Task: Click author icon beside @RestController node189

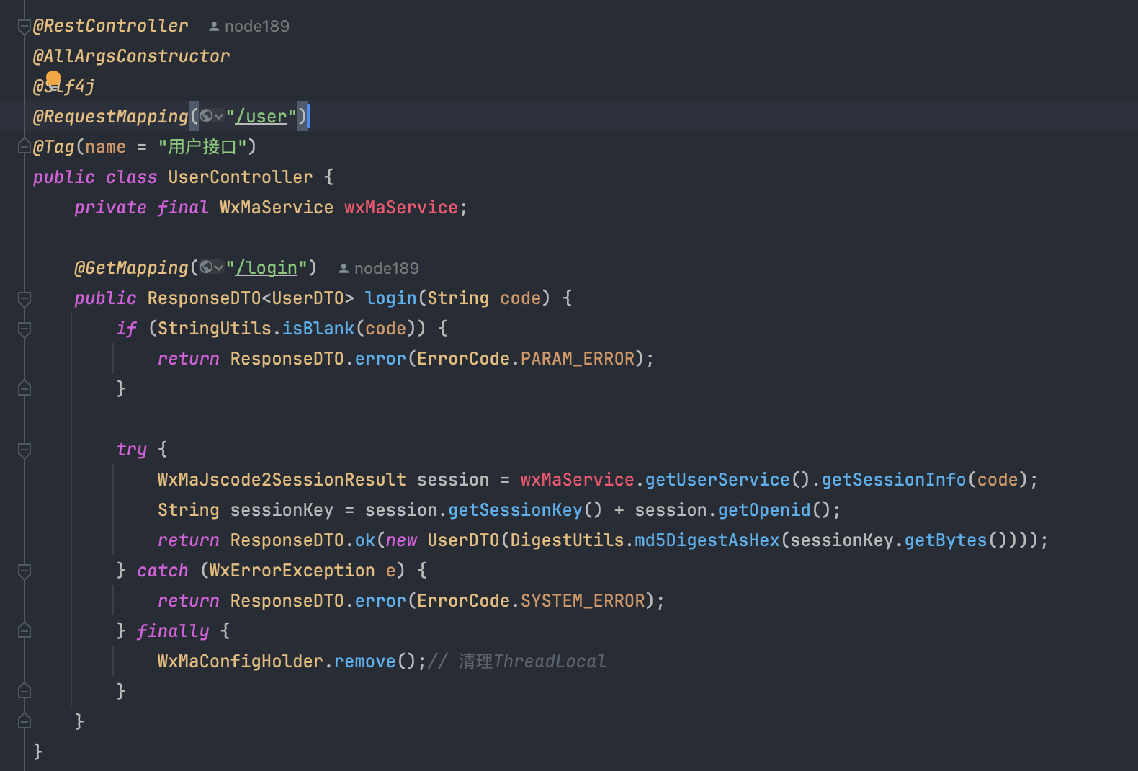Action: (214, 27)
